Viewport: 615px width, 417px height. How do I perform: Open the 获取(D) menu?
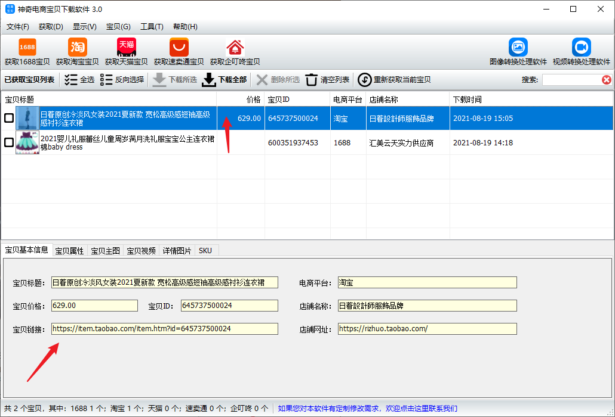pos(51,27)
